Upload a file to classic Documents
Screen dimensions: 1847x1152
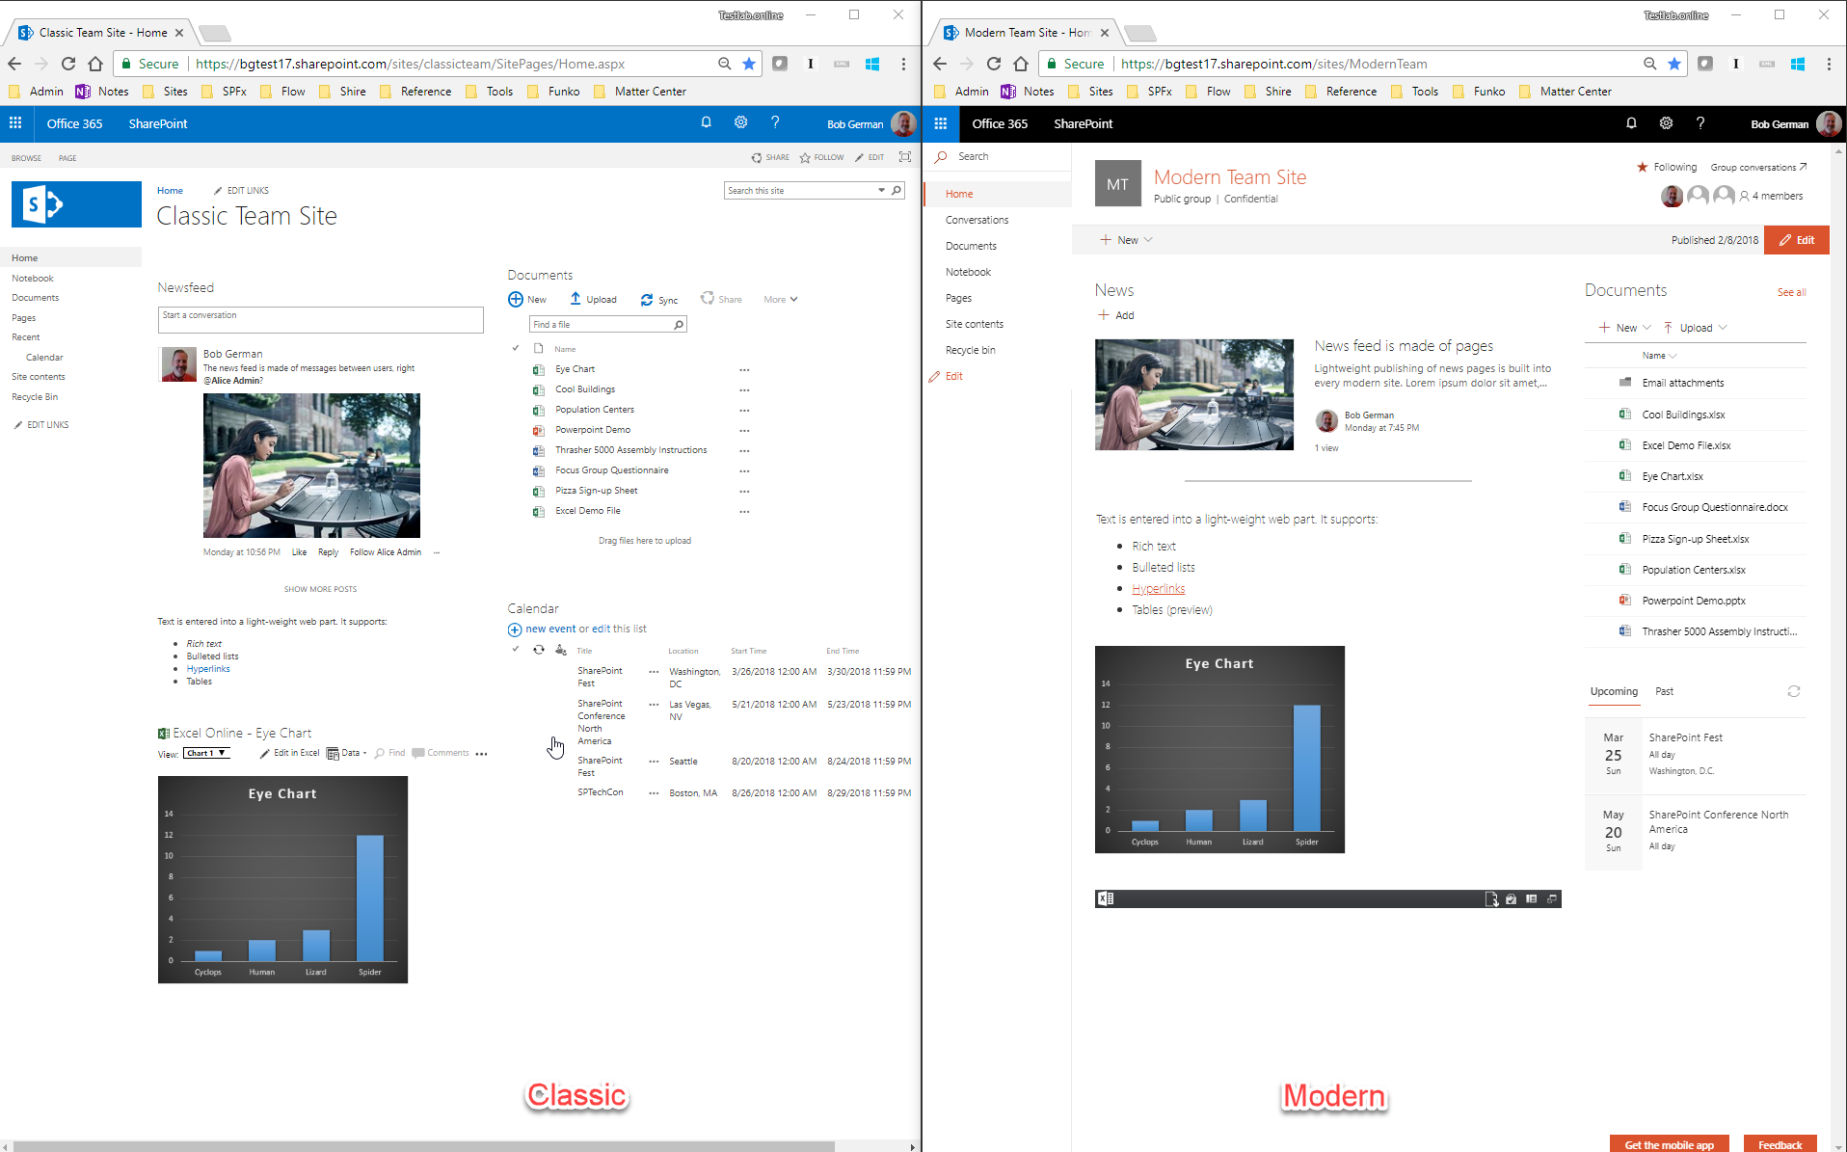pos(594,300)
